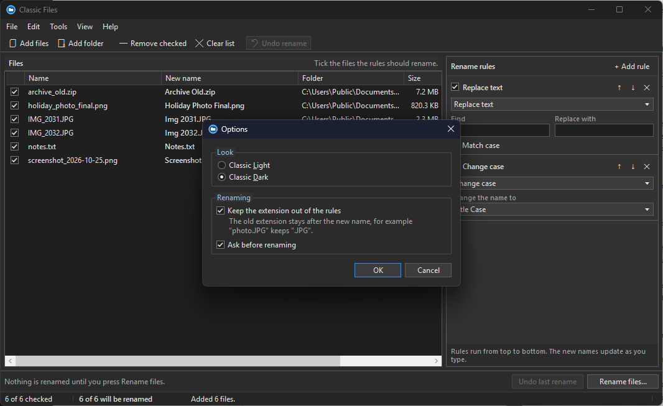Click the Find input field
Image resolution: width=663 pixels, height=406 pixels.
505,130
